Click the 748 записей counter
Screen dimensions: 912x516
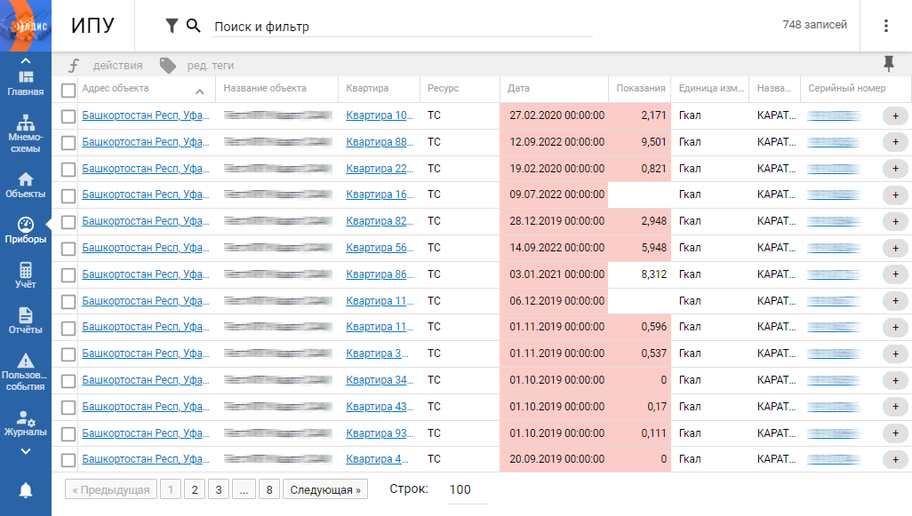814,24
